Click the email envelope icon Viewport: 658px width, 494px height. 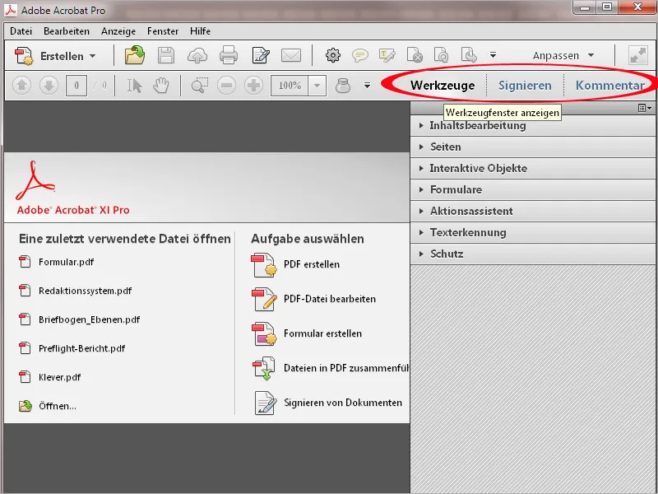point(291,55)
